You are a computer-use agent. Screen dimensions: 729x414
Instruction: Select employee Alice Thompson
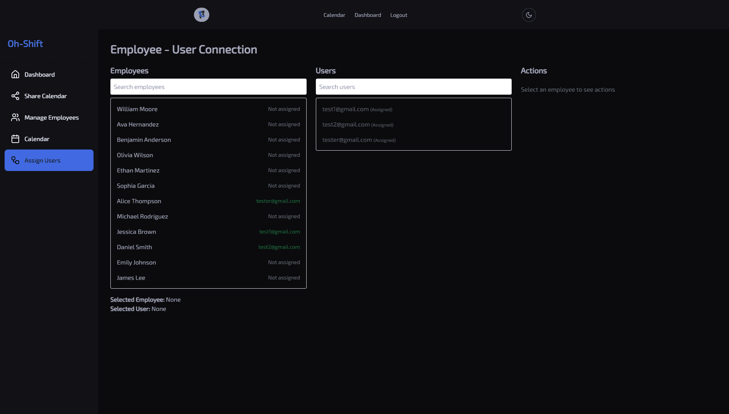point(139,201)
